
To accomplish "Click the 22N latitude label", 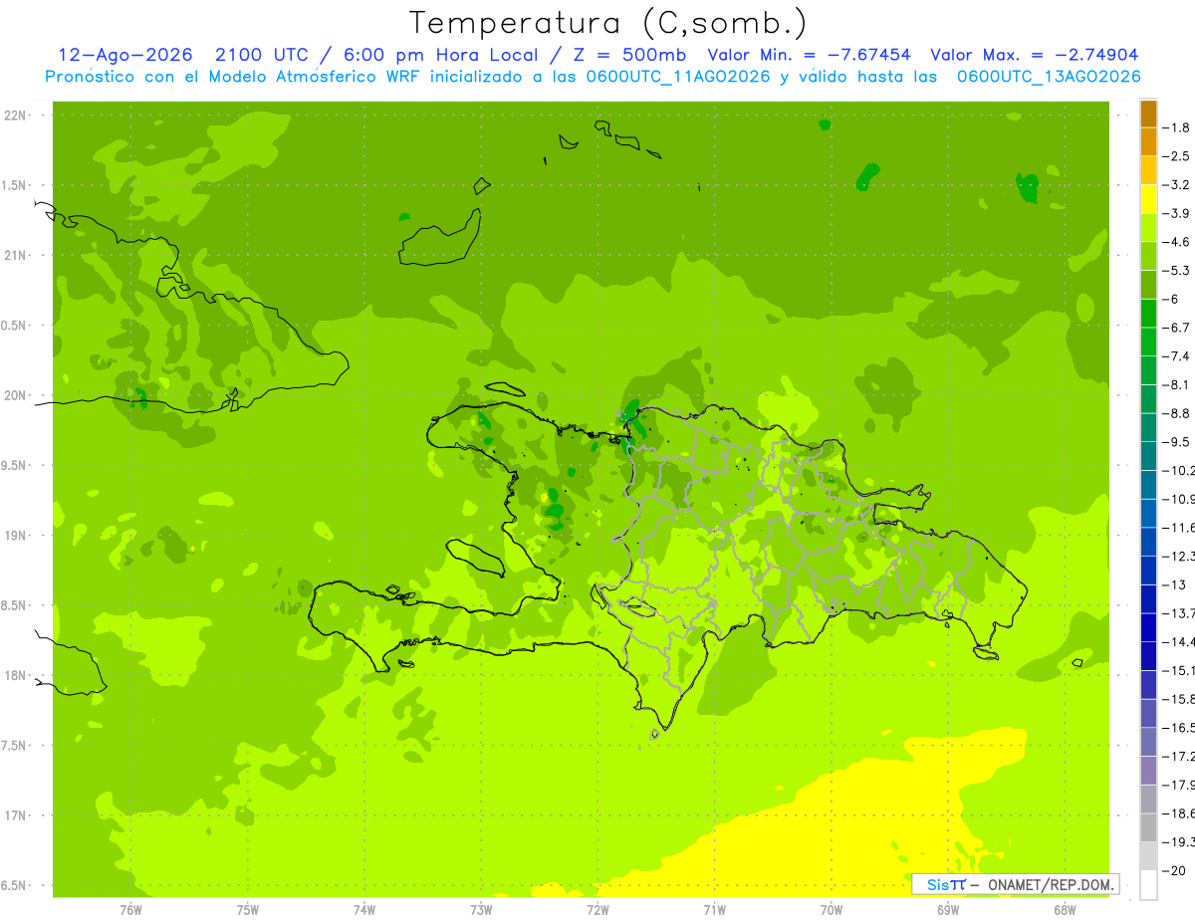I will pos(15,115).
